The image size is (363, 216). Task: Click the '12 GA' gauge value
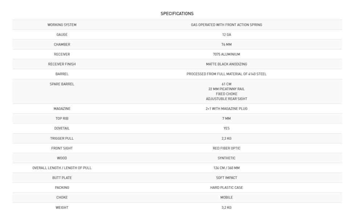pos(227,35)
